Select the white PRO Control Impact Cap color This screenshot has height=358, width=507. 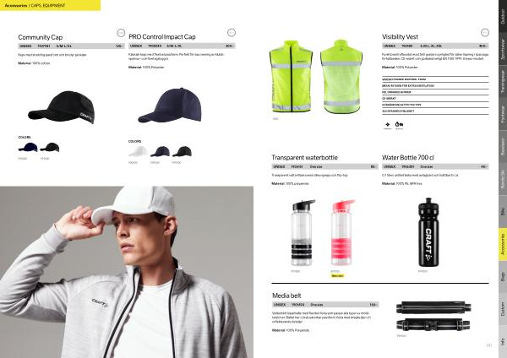(x=139, y=151)
